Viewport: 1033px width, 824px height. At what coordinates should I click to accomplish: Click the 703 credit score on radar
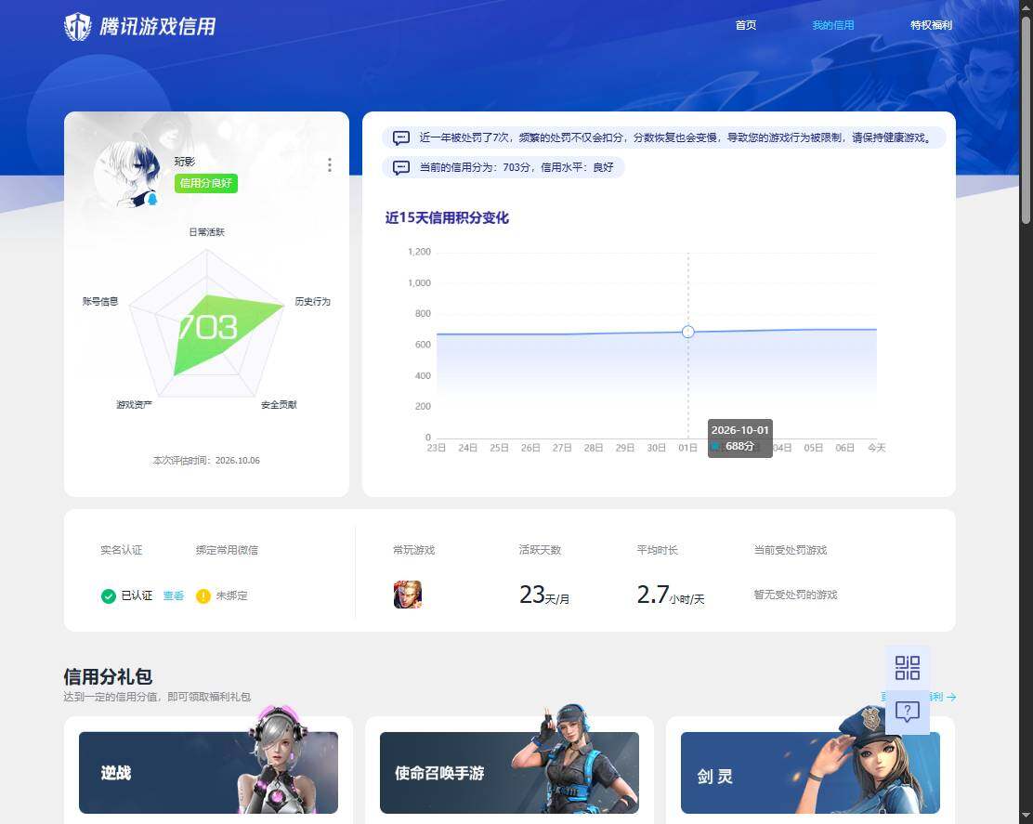(x=207, y=327)
